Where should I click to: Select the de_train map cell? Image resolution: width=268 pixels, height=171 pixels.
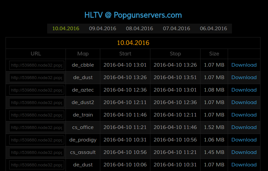(83, 115)
